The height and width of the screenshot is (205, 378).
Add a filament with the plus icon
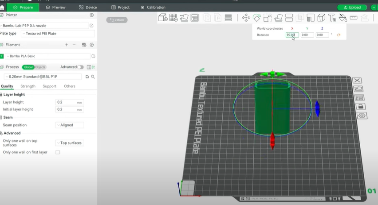(x=67, y=45)
